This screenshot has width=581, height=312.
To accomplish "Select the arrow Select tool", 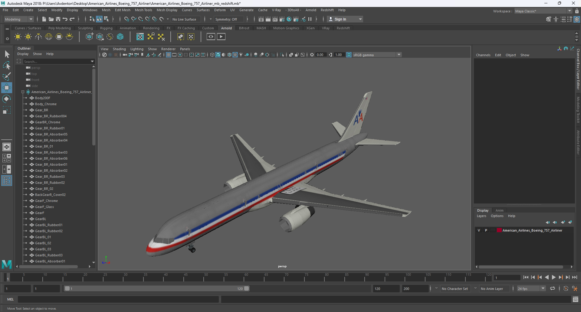I will click(7, 54).
